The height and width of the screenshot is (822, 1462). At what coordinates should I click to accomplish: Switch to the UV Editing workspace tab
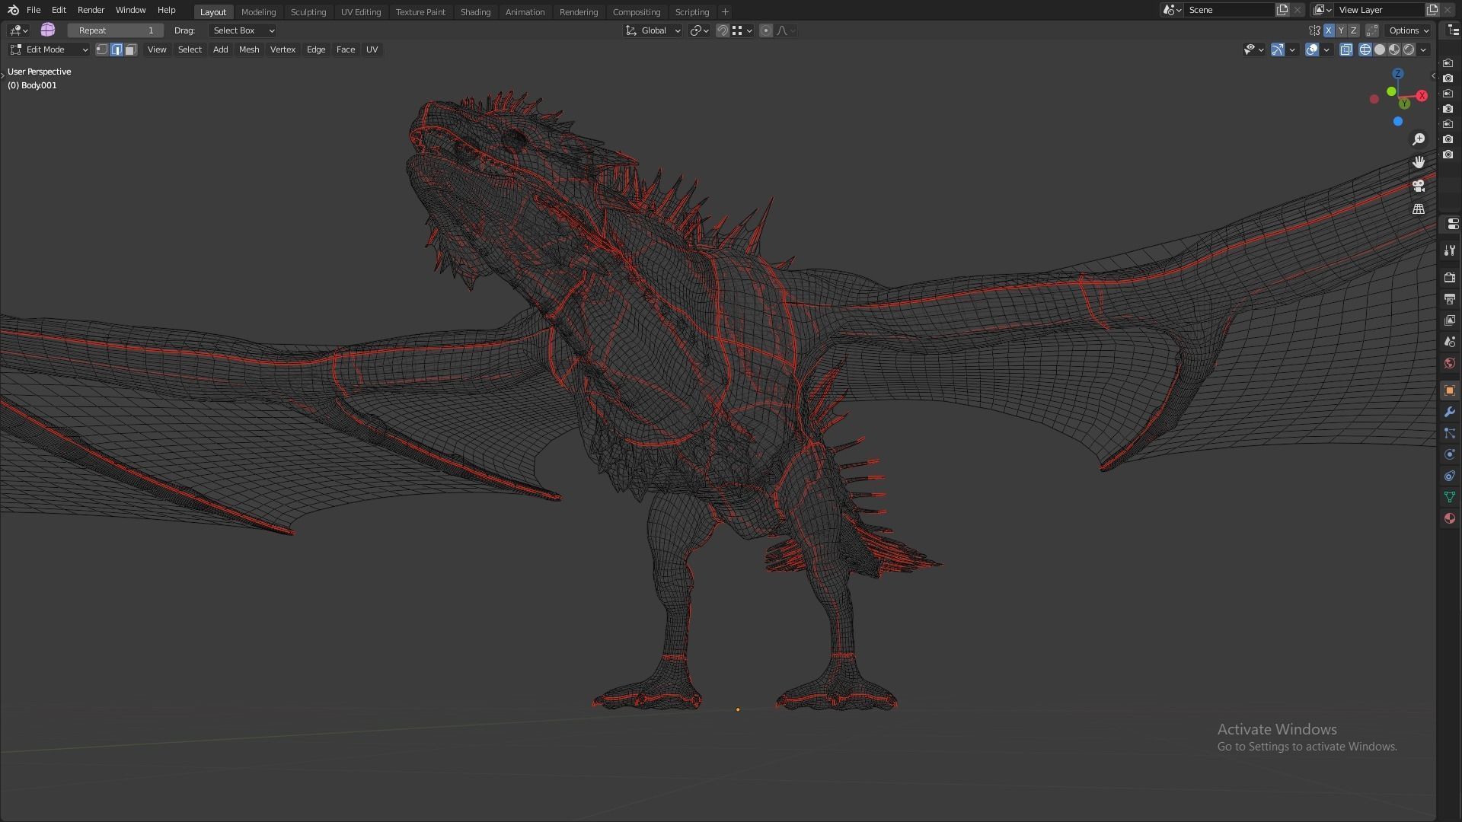(361, 12)
